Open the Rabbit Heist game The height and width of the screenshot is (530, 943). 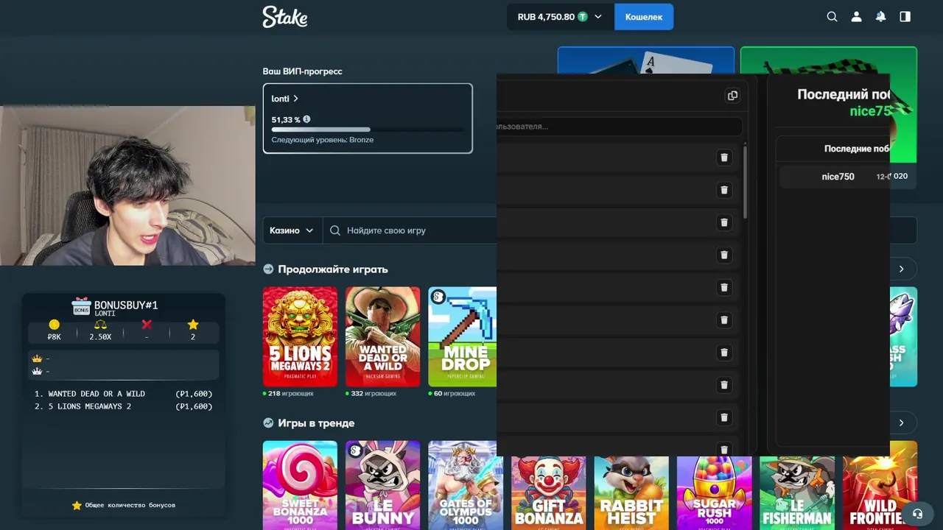coord(631,493)
